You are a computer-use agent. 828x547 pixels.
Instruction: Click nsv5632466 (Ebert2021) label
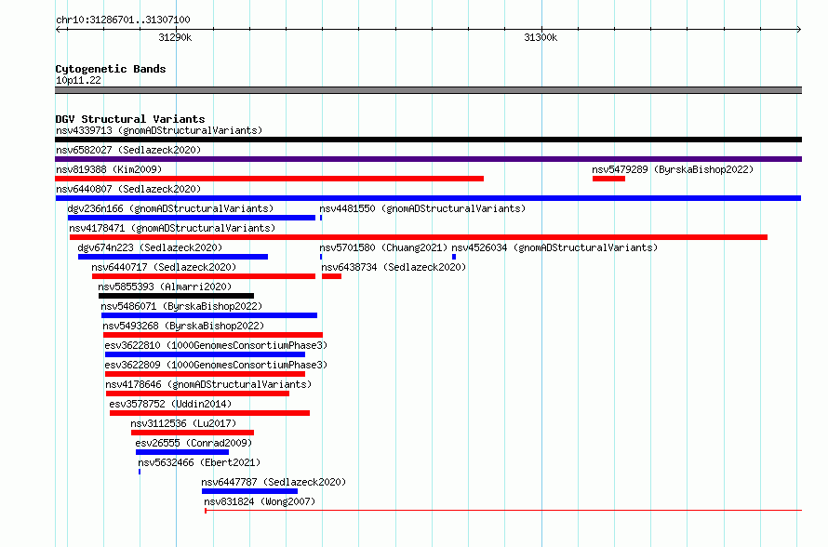tap(199, 462)
